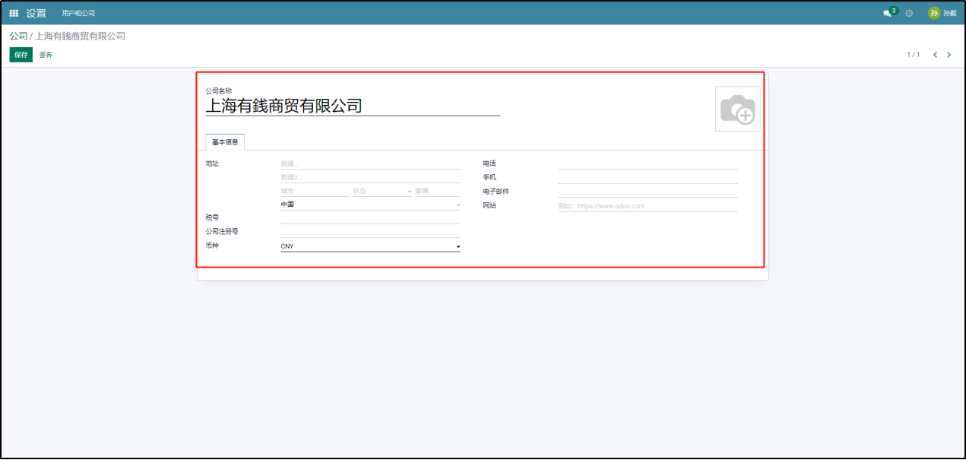This screenshot has width=966, height=460.
Task: Click the 币种 field label
Action: 212,246
